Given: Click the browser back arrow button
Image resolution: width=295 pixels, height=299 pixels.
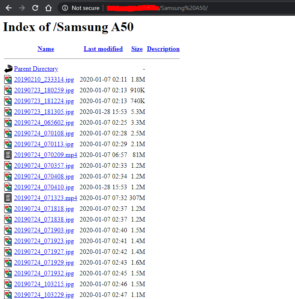Looking at the screenshot, I should [x=8, y=8].
